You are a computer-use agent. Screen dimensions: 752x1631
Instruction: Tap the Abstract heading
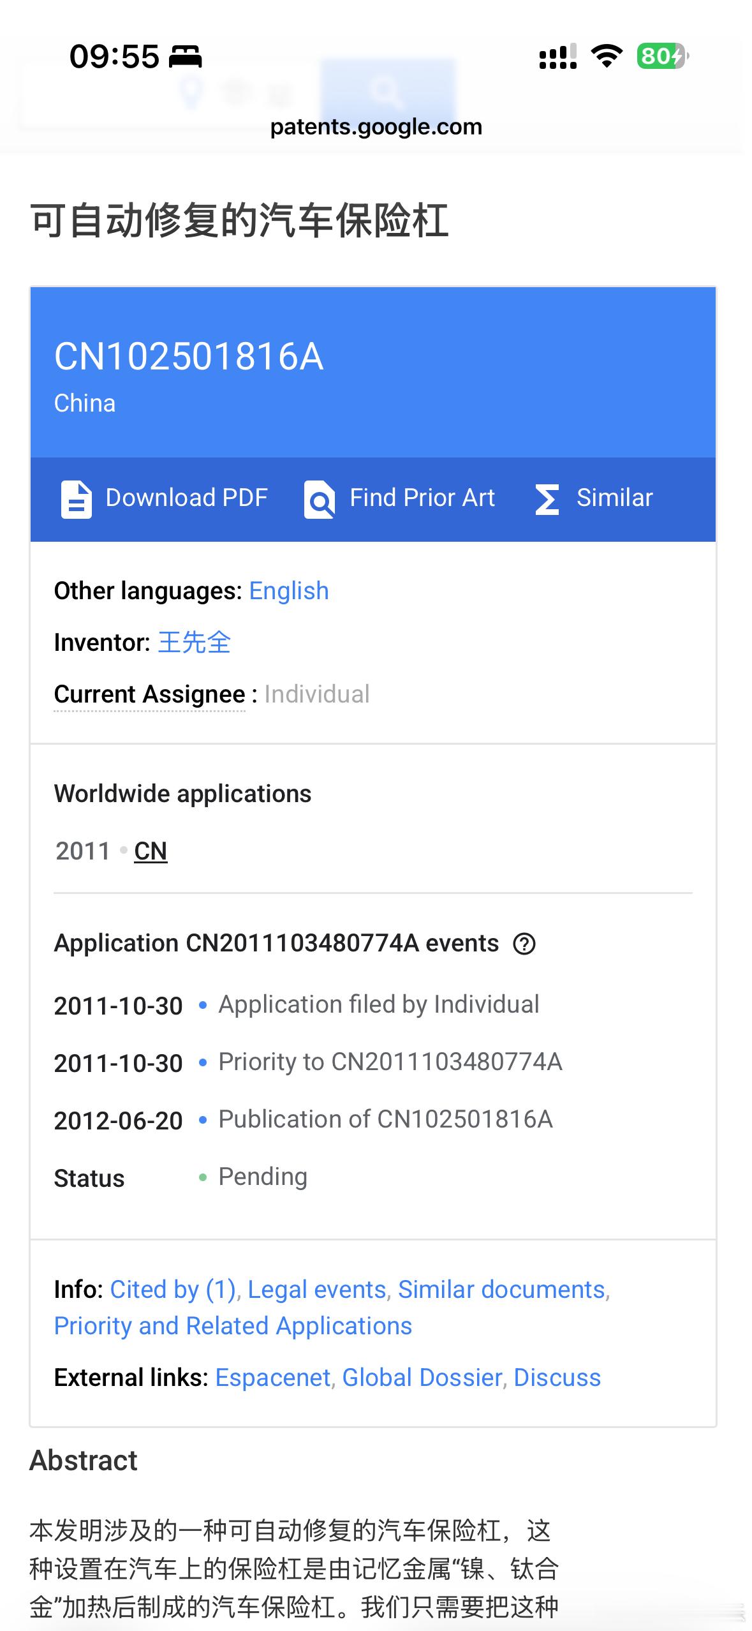pyautogui.click(x=84, y=1461)
